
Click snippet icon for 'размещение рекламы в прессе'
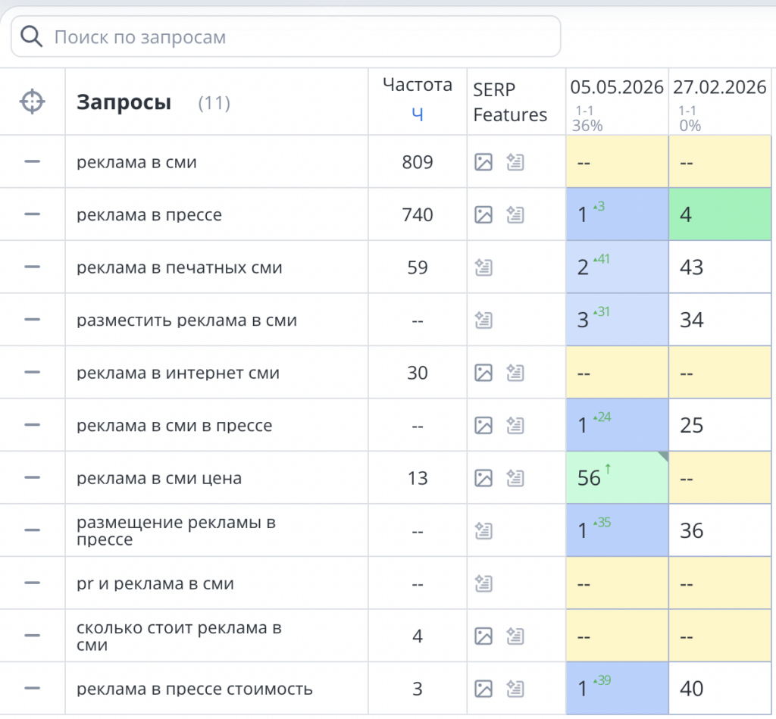(483, 531)
